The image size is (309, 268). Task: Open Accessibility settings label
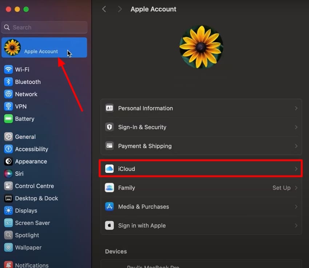click(32, 149)
